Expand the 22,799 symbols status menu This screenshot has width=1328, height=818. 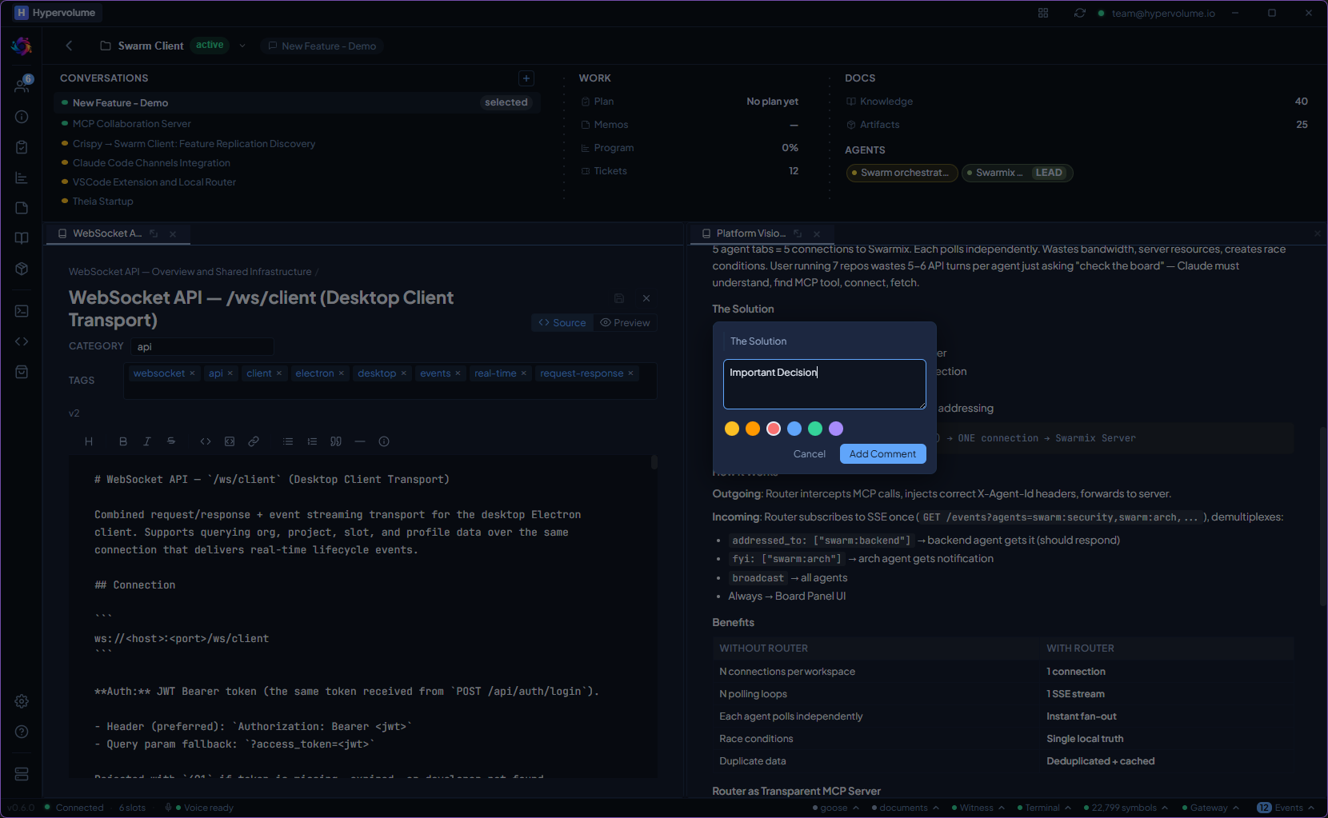coord(1126,808)
